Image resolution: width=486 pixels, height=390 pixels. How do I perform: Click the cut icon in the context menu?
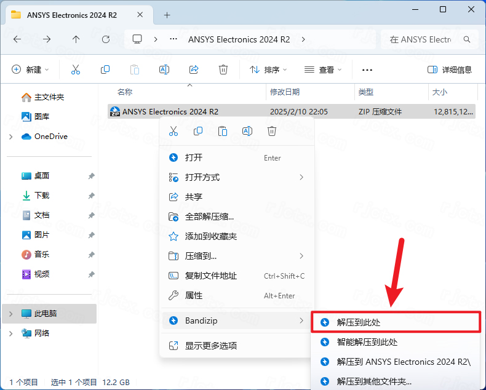173,131
